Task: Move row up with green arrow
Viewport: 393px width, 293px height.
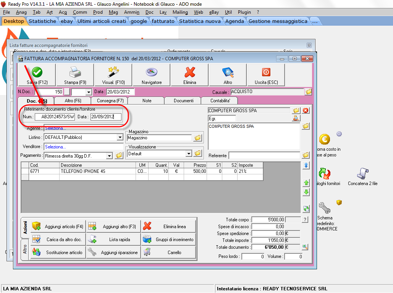Action: [x=306, y=183]
